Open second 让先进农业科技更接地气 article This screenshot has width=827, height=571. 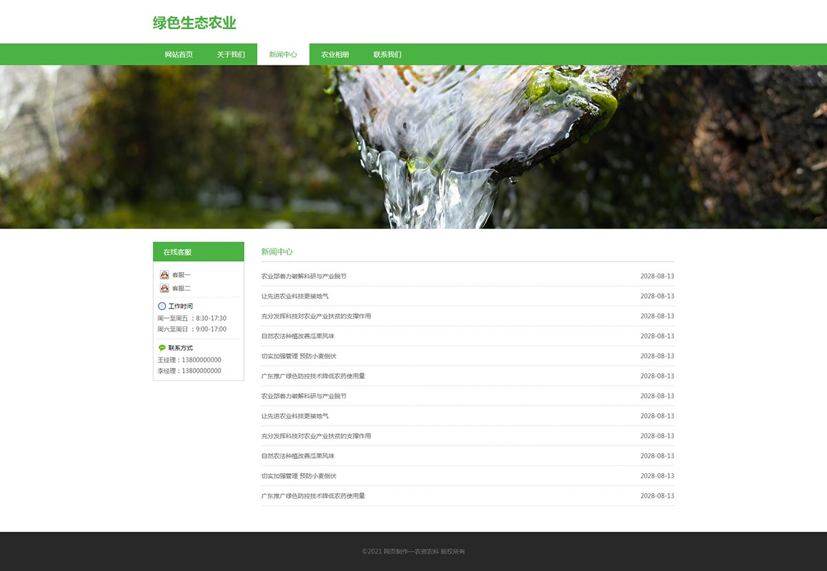coord(295,416)
